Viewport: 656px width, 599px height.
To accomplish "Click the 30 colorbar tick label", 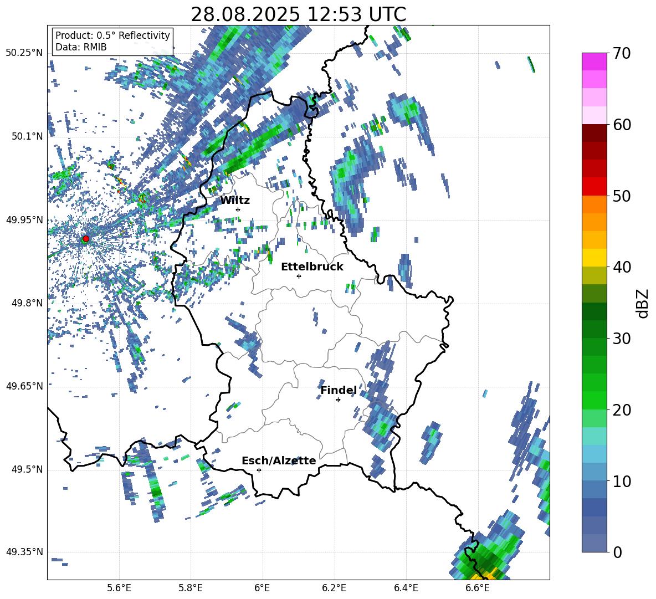I will [622, 339].
